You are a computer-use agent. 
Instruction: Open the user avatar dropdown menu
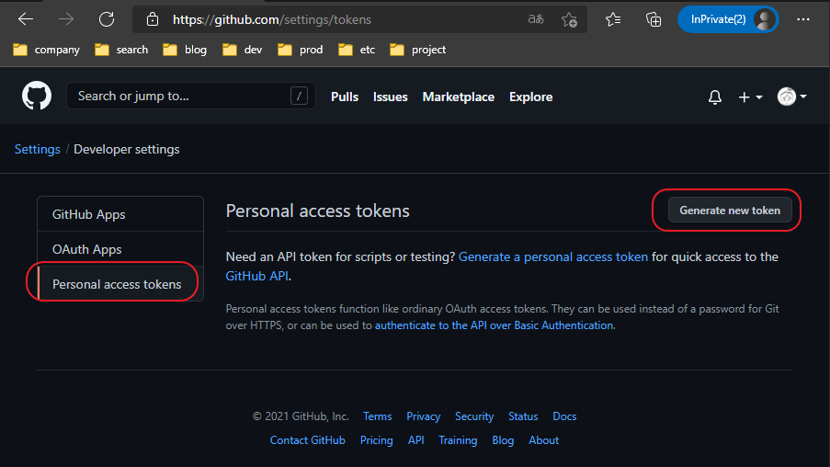click(x=792, y=97)
